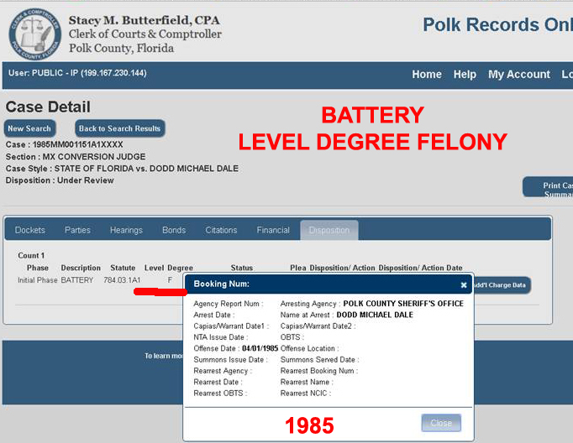Click Offense Date value 04/01/1985
The width and height of the screenshot is (573, 443).
click(x=260, y=348)
